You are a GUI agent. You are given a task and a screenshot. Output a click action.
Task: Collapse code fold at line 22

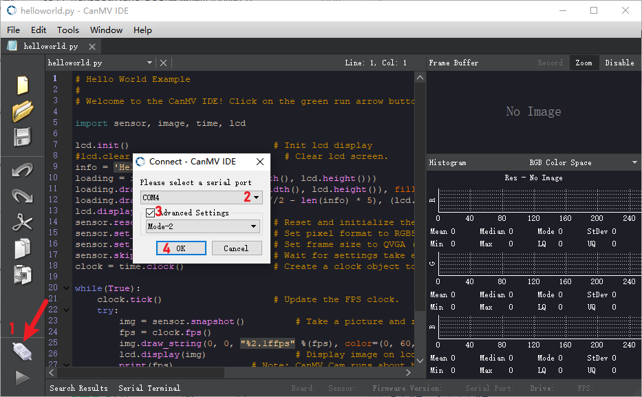click(66, 310)
